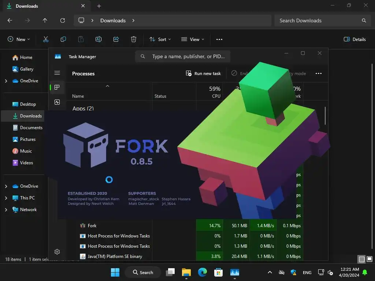Click the taskbar Search box
375x281 pixels.
[x=143, y=272]
